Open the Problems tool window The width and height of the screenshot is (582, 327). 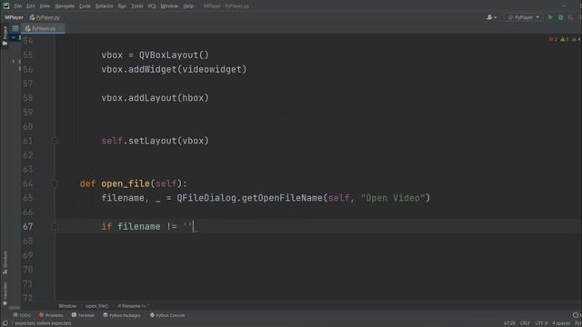[x=51, y=315]
